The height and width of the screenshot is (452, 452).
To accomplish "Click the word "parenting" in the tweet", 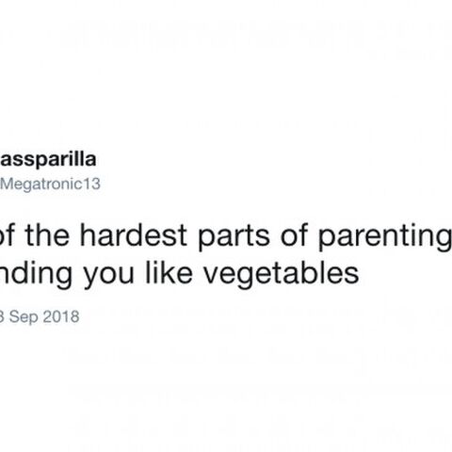I will point(385,238).
